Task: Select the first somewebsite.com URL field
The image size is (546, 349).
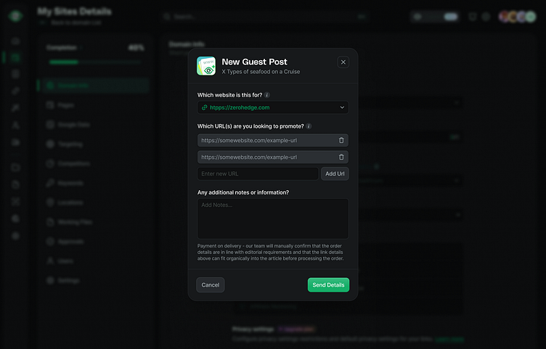Action: (265, 140)
